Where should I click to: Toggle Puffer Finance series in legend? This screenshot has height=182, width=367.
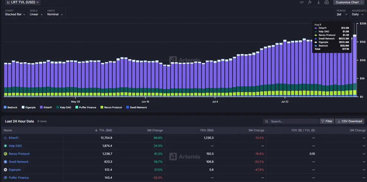(x=86, y=107)
